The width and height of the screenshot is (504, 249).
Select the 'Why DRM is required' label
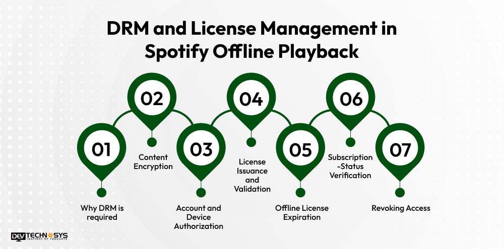(x=102, y=213)
